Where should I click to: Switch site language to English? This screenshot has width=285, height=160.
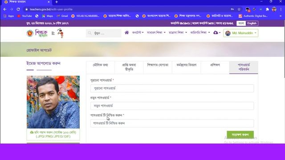point(252,23)
